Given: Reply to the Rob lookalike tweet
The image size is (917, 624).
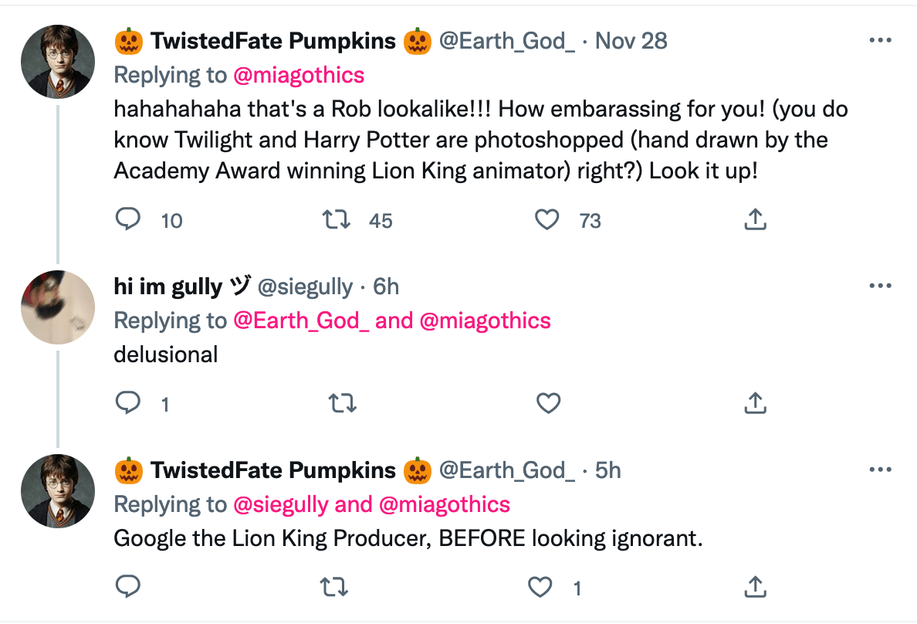Looking at the screenshot, I should [128, 220].
